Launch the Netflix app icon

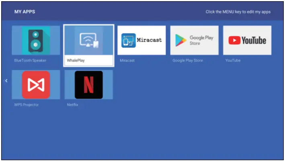pyautogui.click(x=89, y=85)
